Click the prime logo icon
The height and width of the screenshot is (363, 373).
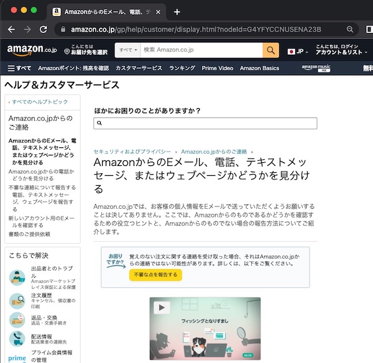pos(17,358)
